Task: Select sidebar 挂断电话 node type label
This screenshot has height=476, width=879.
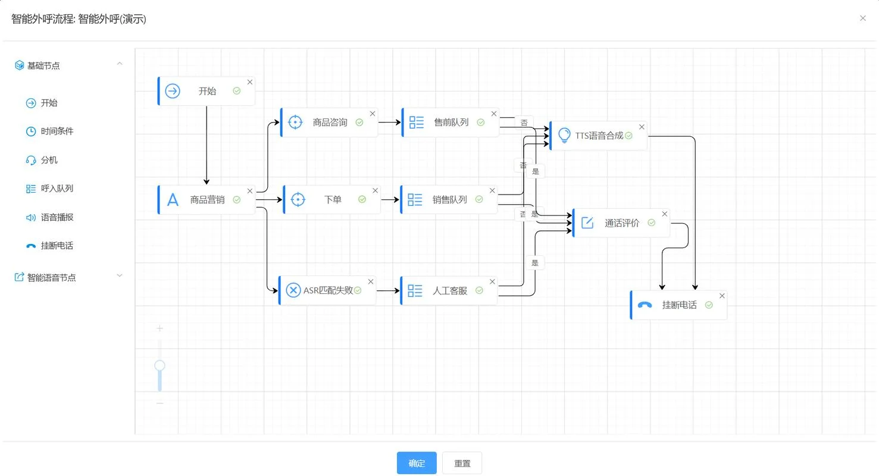Action: coord(57,246)
